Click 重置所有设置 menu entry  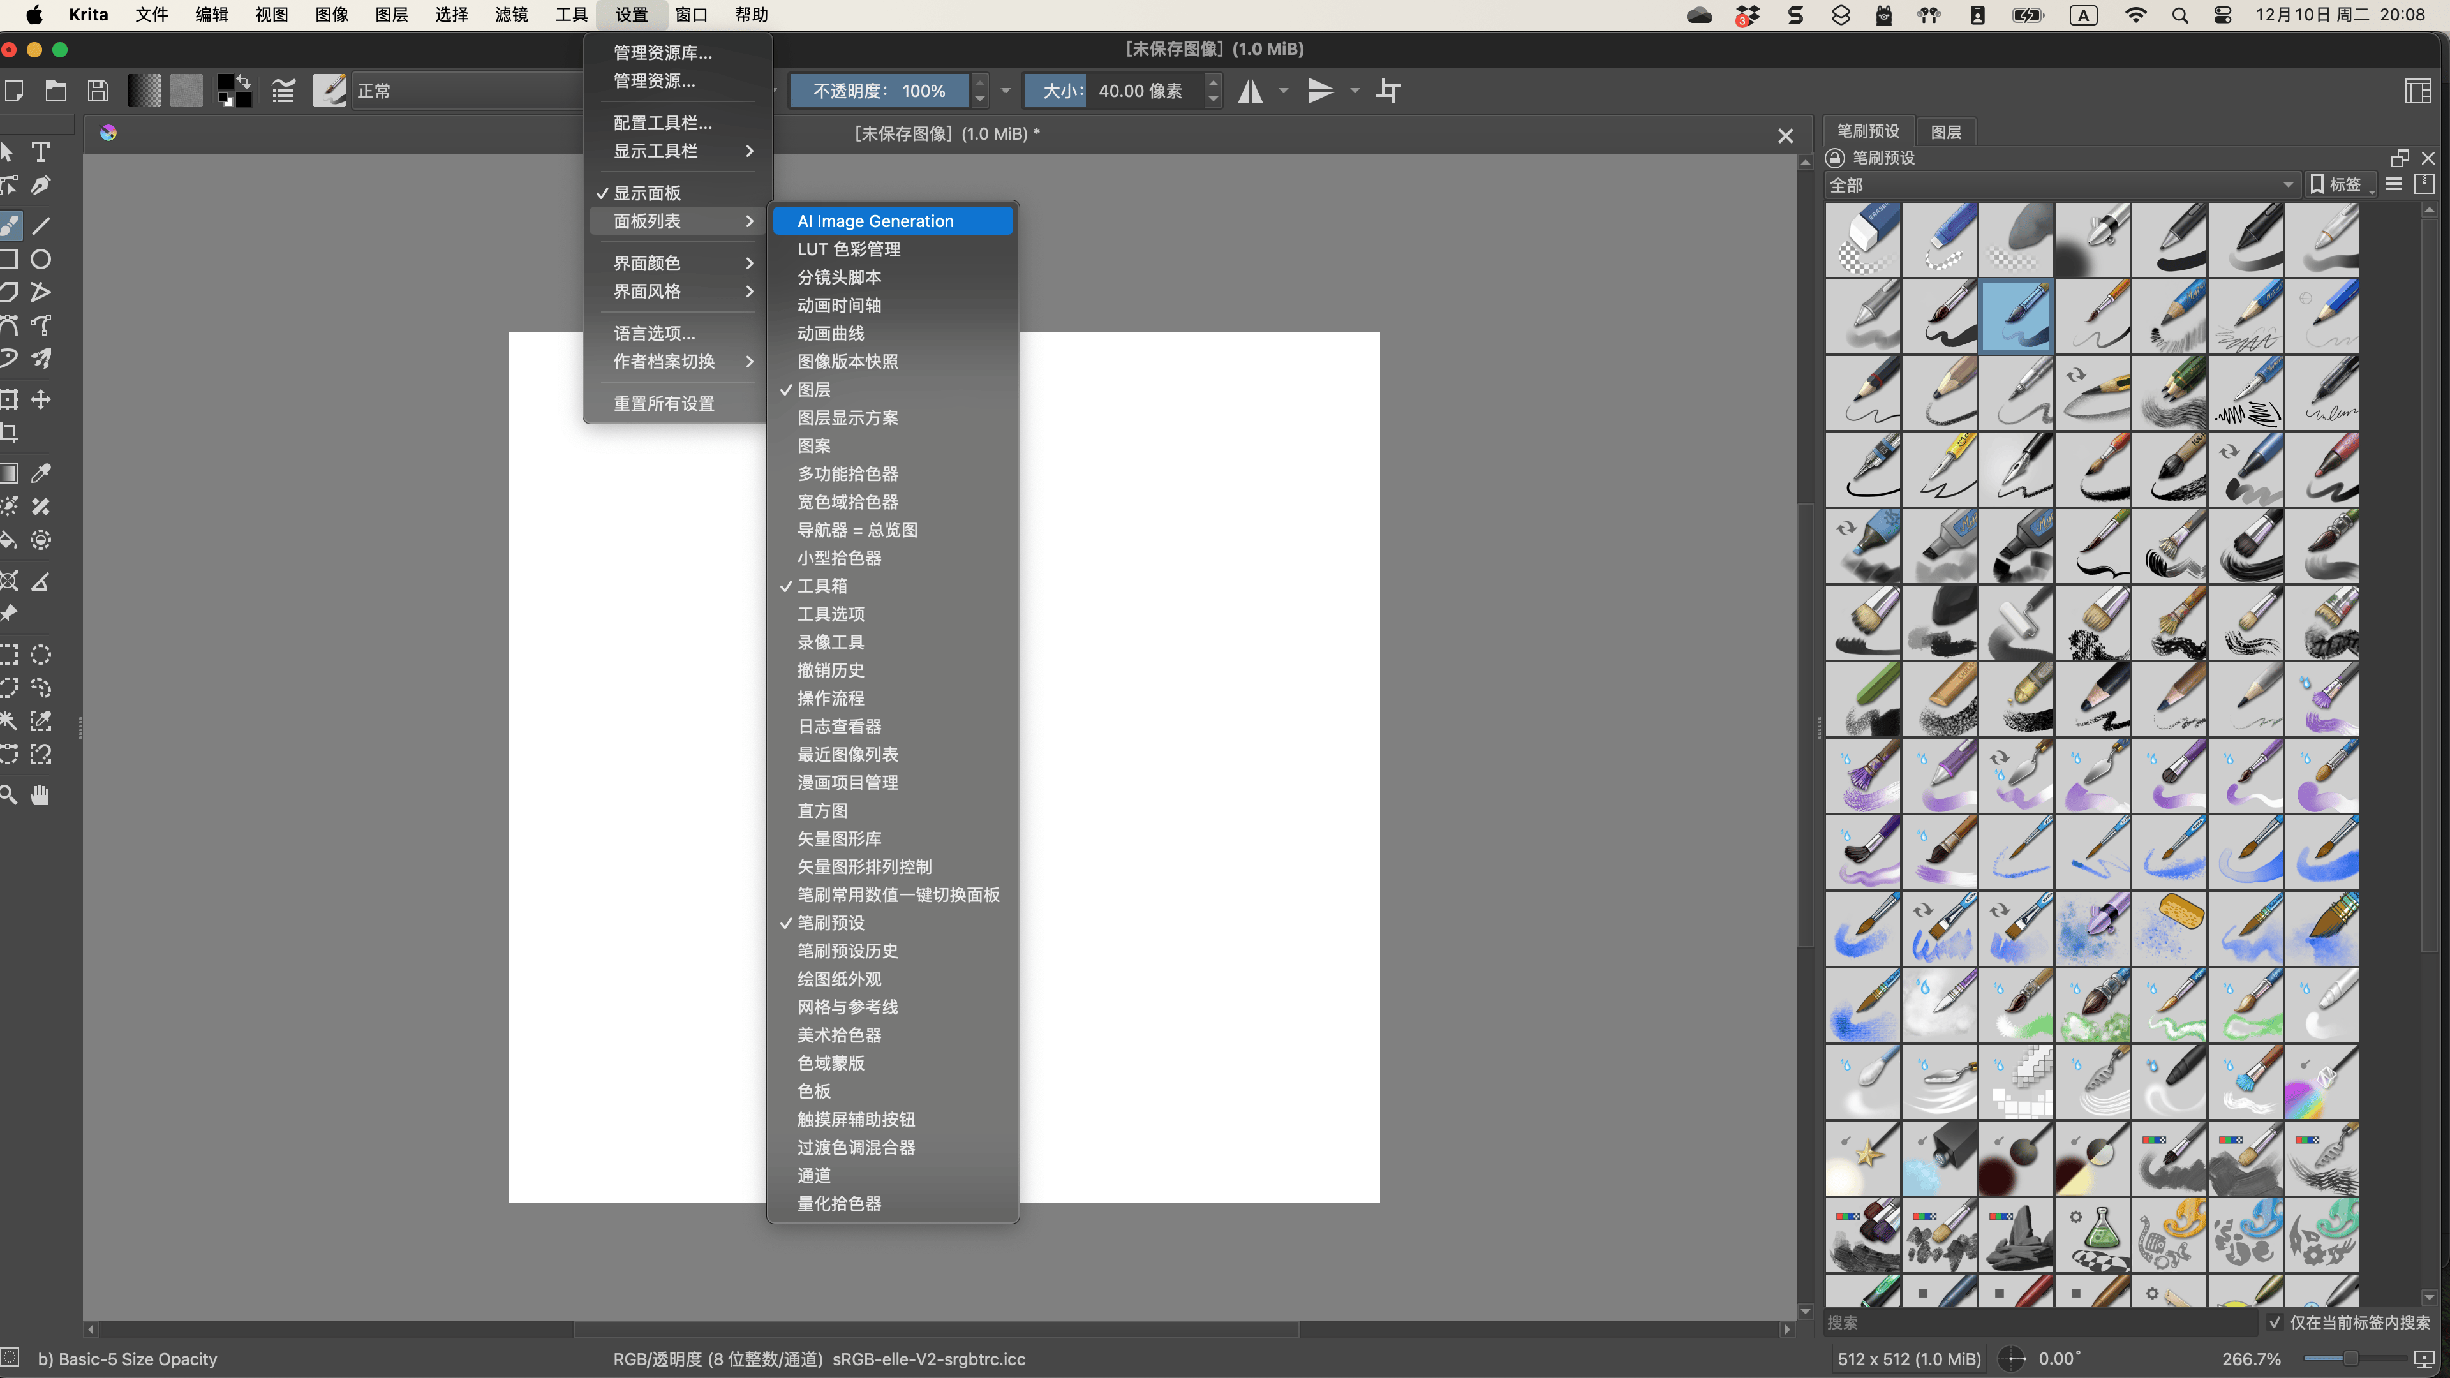664,404
